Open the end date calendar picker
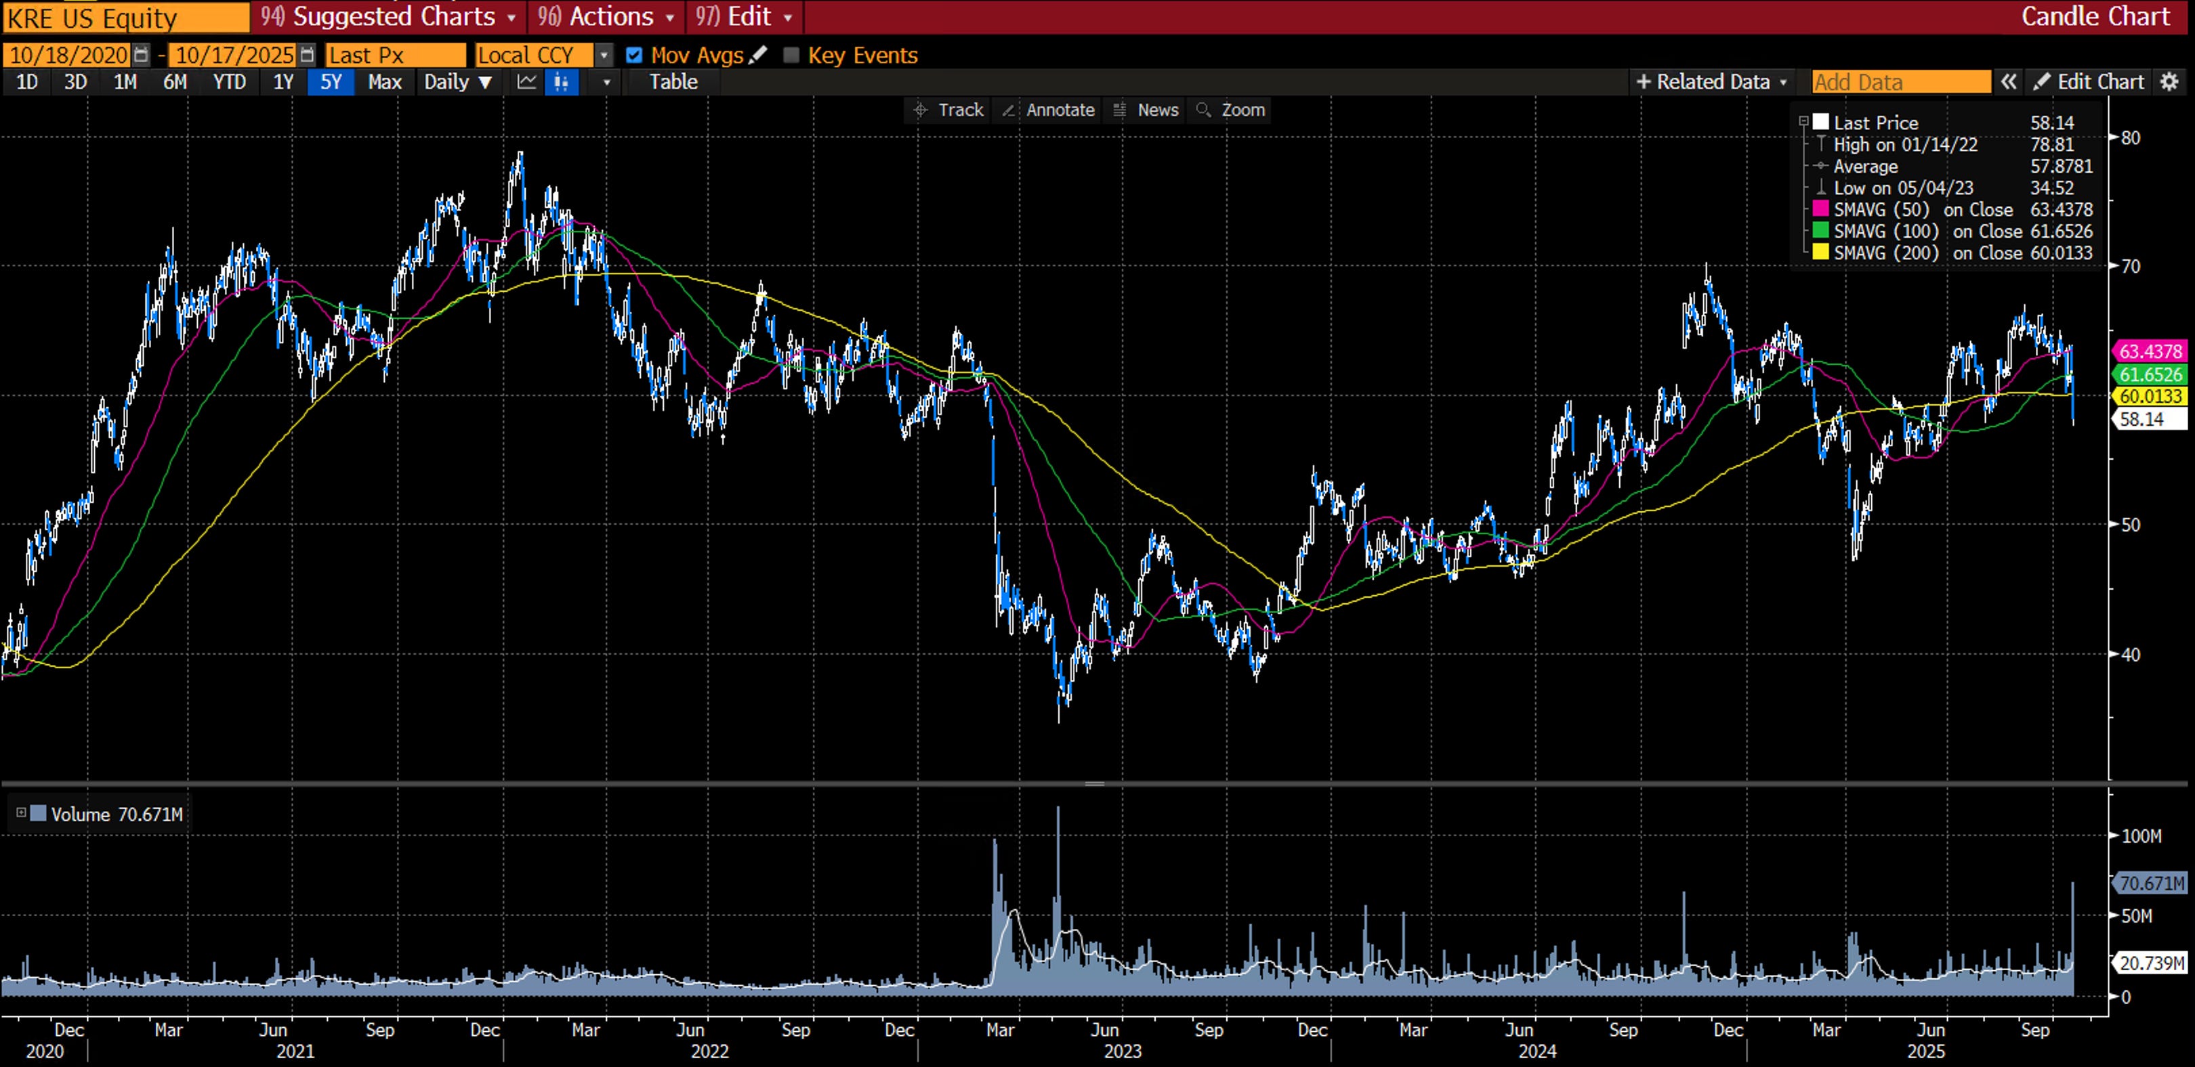The width and height of the screenshot is (2195, 1067). point(308,56)
